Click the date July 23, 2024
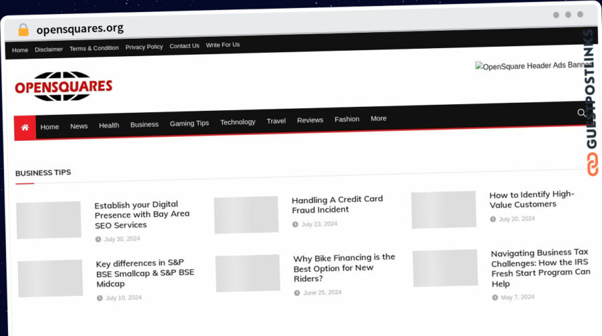Screen dimensions: 602x336 click(319, 224)
